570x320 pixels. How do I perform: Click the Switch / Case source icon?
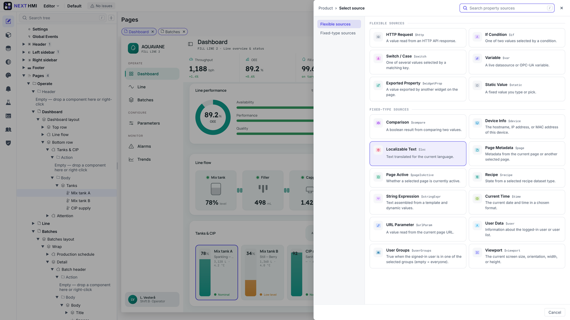click(x=378, y=58)
